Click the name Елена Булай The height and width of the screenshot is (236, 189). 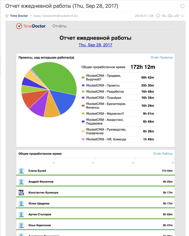(x=37, y=171)
